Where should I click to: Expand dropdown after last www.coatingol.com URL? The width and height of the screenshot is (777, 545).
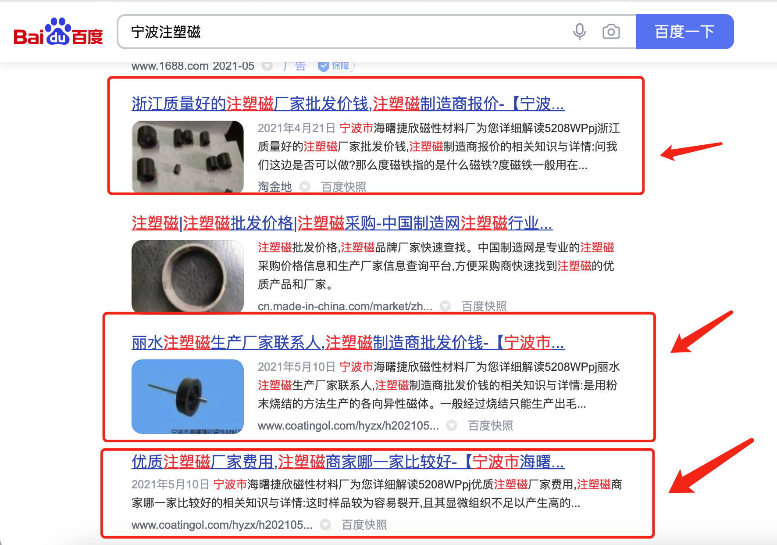click(325, 525)
